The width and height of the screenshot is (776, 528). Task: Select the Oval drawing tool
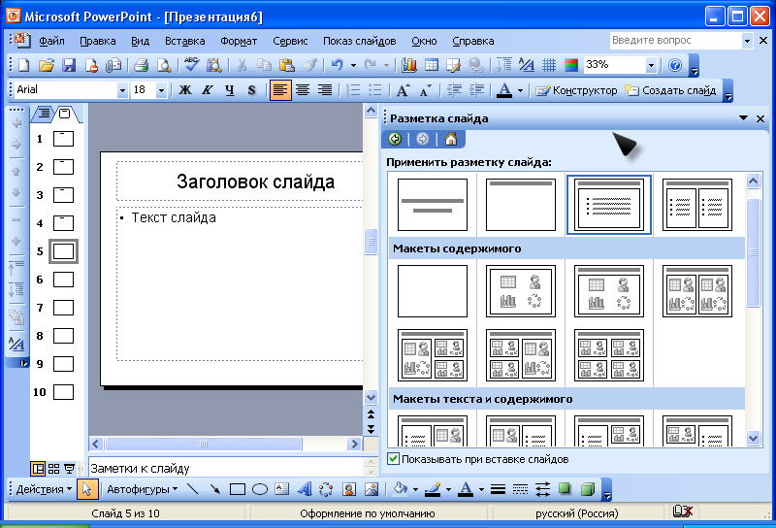(260, 489)
